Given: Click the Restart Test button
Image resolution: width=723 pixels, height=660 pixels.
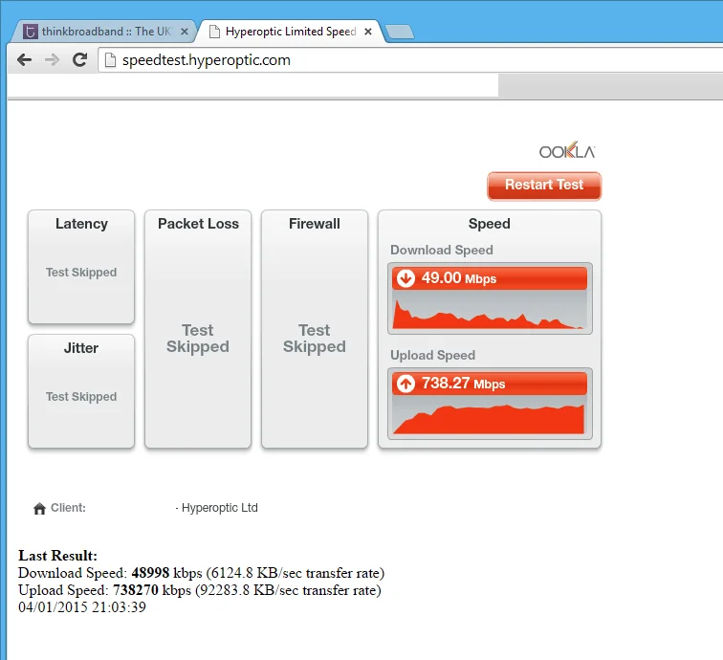Looking at the screenshot, I should (x=544, y=186).
